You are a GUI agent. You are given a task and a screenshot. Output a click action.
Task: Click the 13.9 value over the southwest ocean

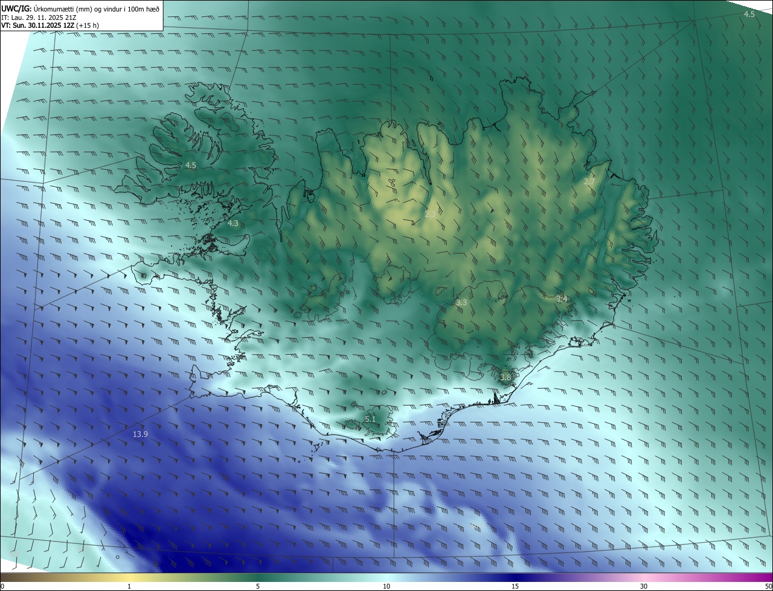[141, 434]
